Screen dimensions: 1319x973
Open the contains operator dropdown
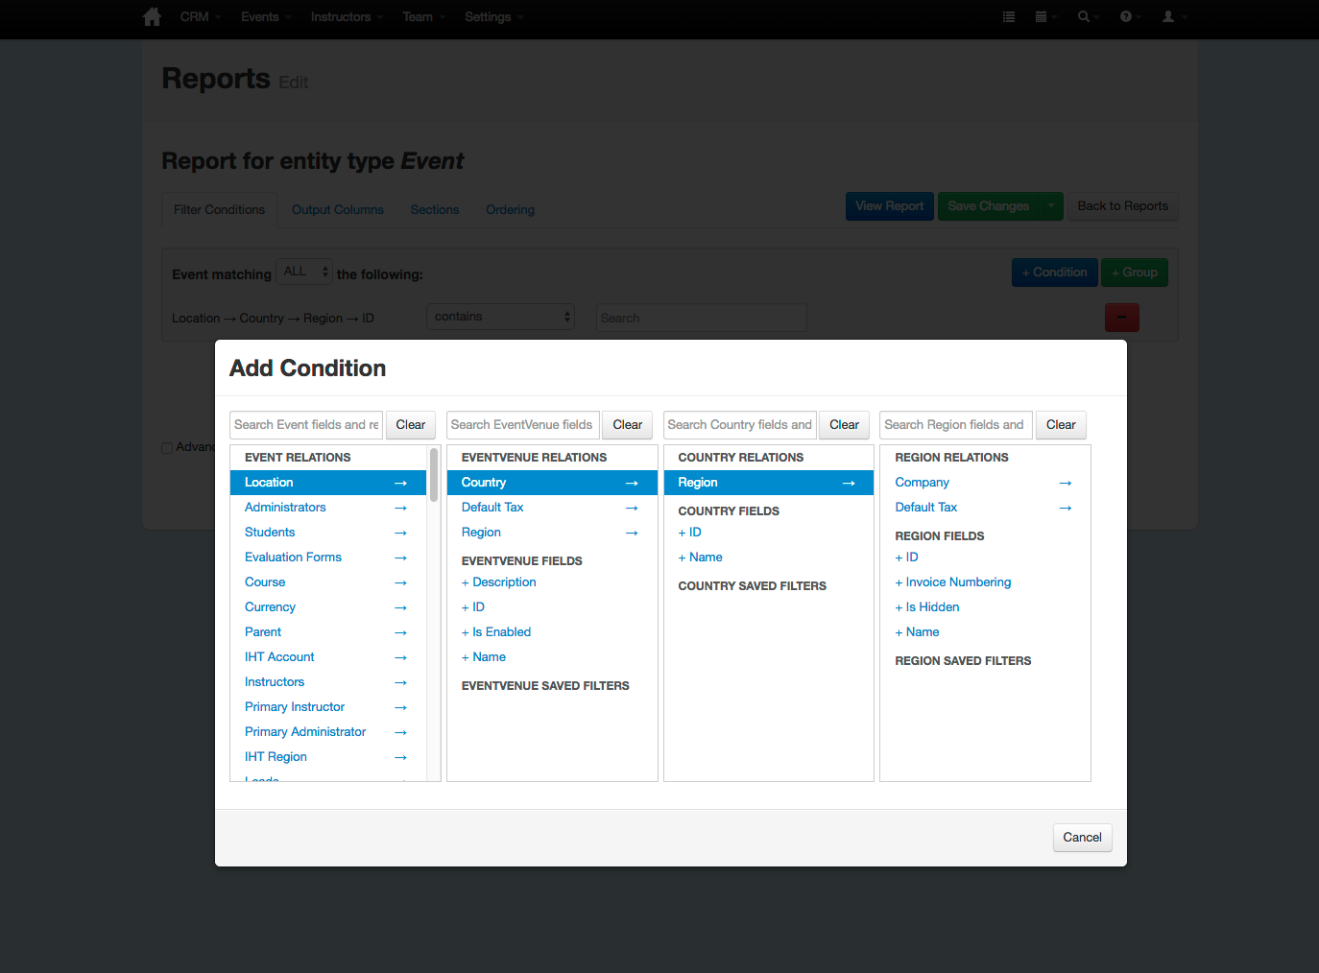pyautogui.click(x=500, y=317)
